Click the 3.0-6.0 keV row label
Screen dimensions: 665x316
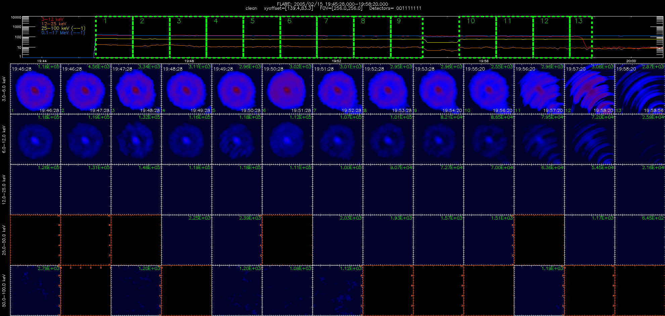coord(4,89)
